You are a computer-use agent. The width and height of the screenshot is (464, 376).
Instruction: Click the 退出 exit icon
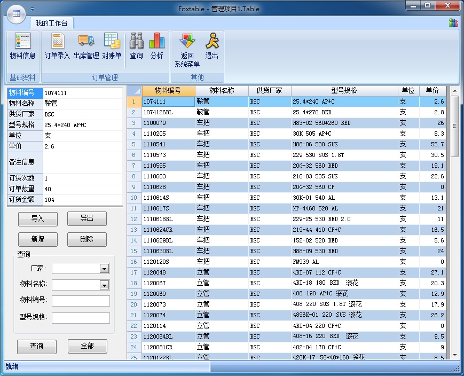(212, 46)
